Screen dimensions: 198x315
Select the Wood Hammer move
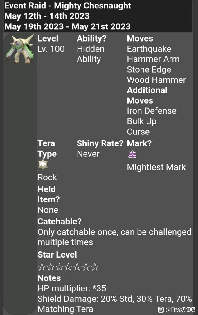156,80
